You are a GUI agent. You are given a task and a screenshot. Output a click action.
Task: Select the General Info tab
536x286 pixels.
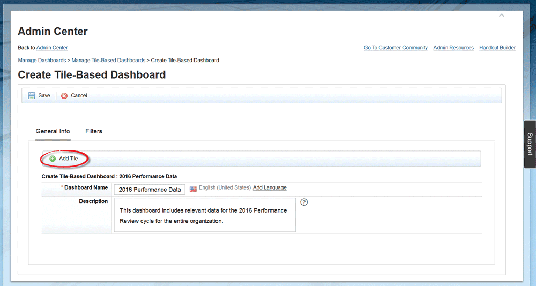[x=53, y=131]
